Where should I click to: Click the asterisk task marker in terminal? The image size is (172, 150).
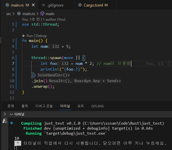[17, 143]
